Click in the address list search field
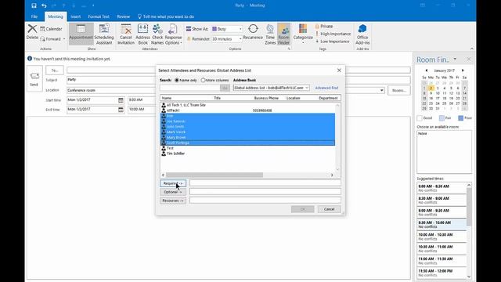501x282 pixels. 189,88
